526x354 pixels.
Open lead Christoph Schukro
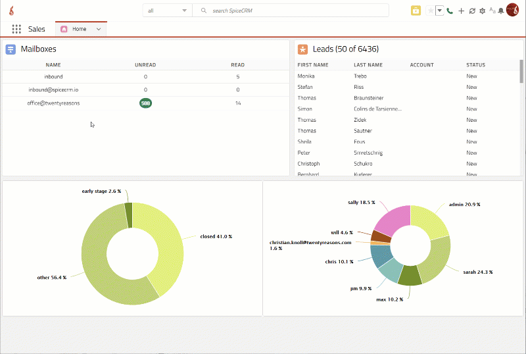(407, 164)
